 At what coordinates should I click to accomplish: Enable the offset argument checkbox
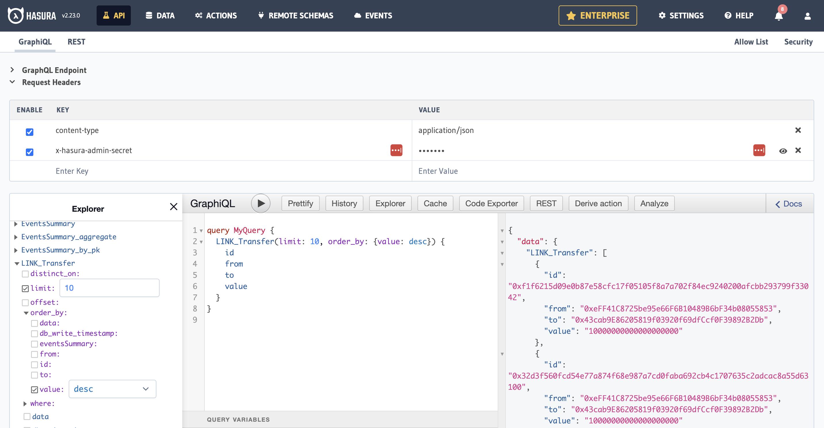click(x=25, y=302)
